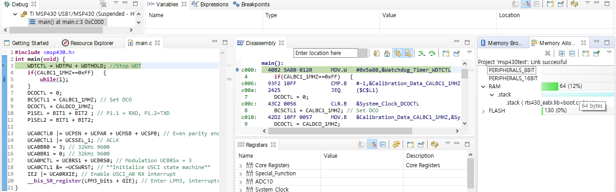Expand all nodes in Memory Allocation view
Screen dimensions: 616x192
[561, 53]
